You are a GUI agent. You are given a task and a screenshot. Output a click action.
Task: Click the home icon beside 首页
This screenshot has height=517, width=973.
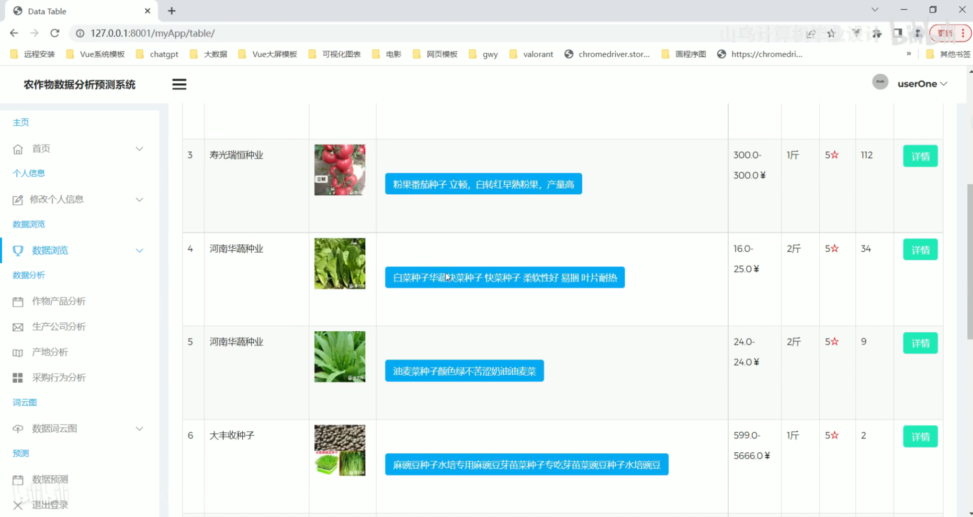18,149
